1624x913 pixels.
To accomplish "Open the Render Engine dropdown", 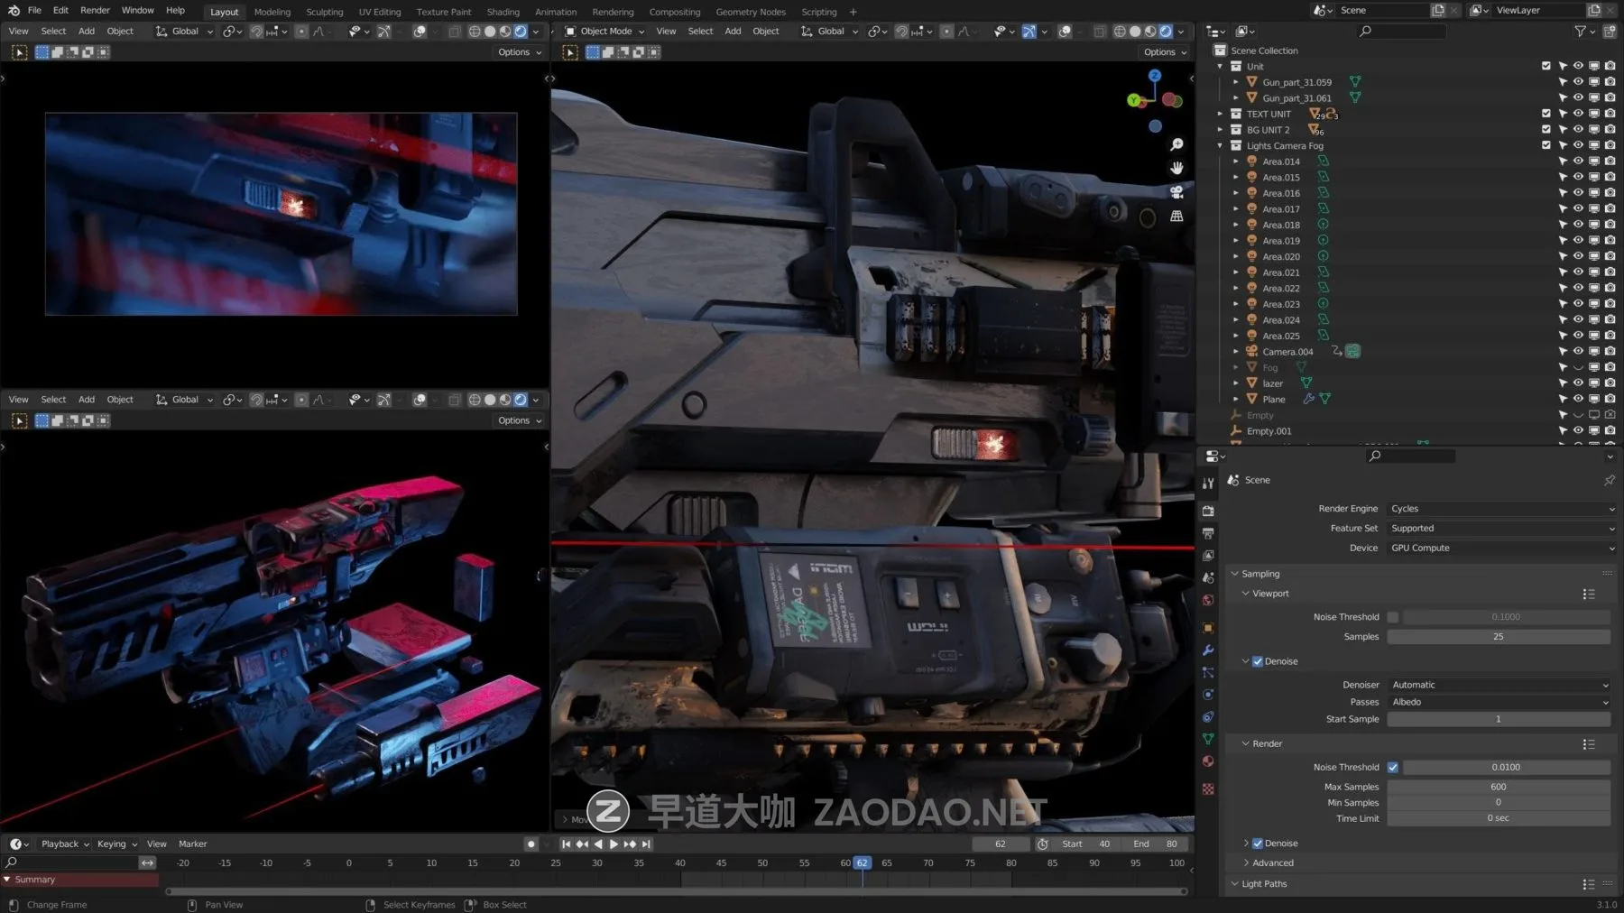I will (x=1501, y=509).
